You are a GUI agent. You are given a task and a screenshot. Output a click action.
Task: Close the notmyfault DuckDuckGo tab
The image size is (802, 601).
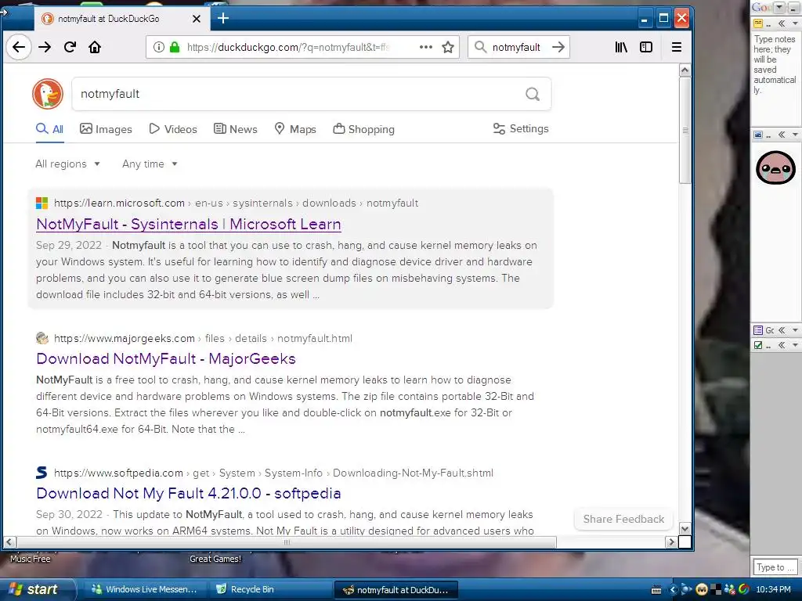(x=197, y=19)
